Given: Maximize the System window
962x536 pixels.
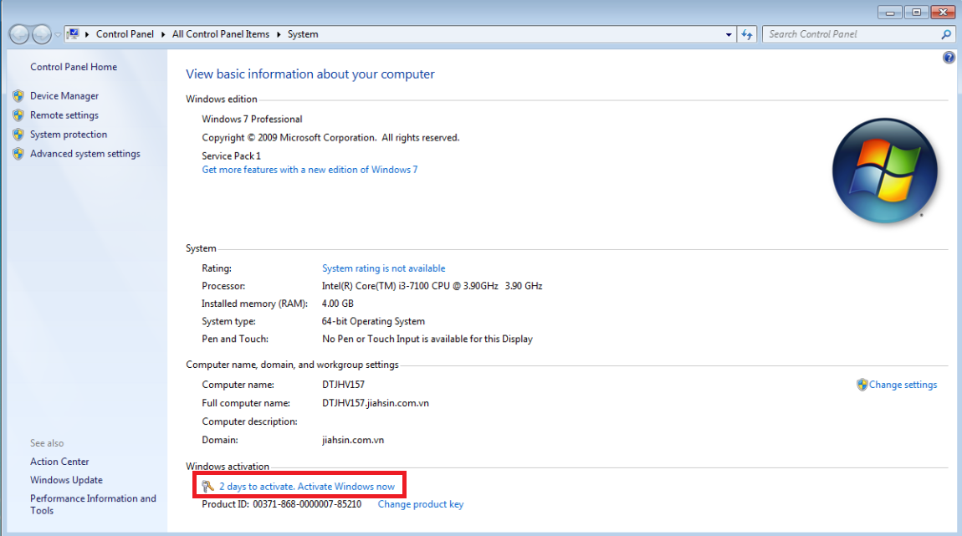Looking at the screenshot, I should tap(917, 13).
